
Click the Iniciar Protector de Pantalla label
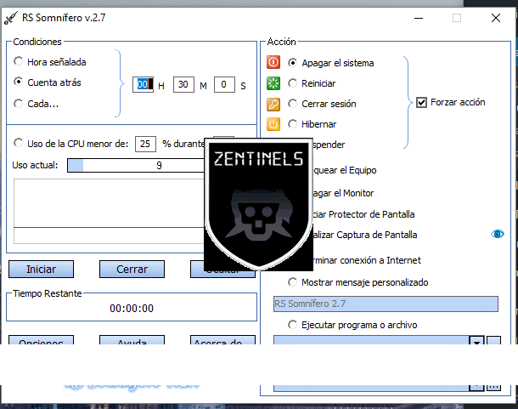point(363,214)
